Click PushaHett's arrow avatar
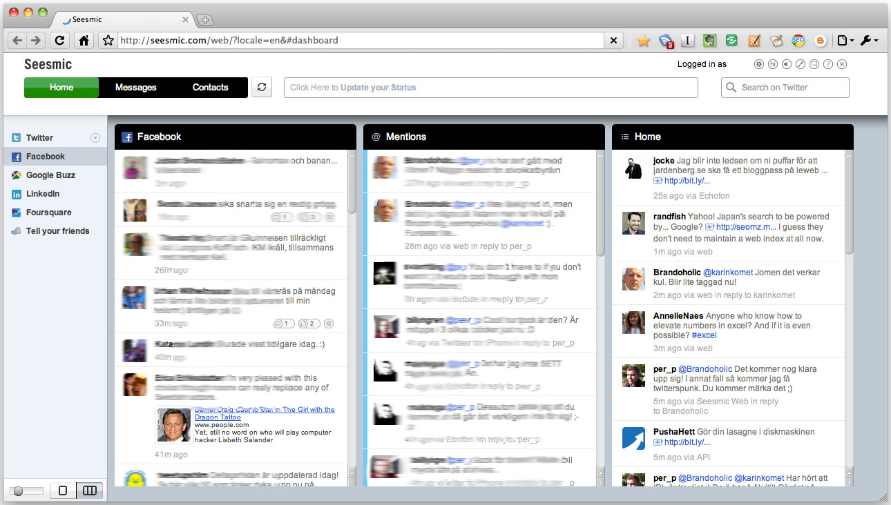 (x=633, y=438)
